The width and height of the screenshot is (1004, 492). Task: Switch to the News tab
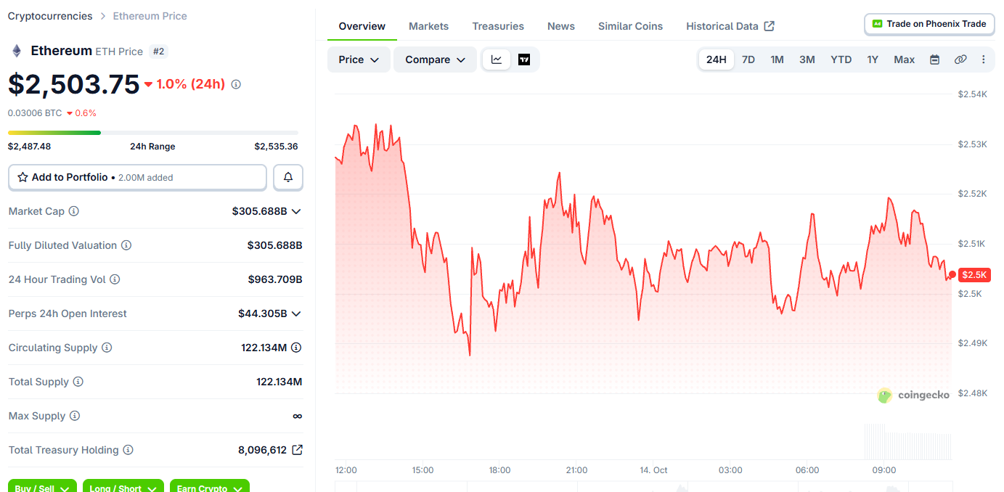pyautogui.click(x=561, y=26)
